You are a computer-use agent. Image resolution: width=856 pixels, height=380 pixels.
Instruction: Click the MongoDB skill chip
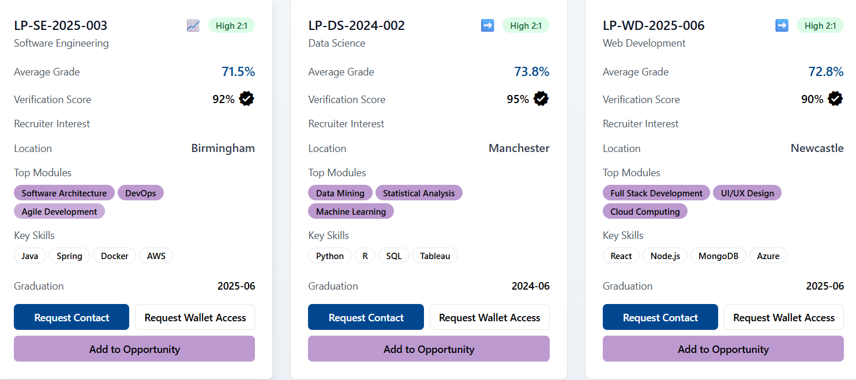(x=718, y=256)
